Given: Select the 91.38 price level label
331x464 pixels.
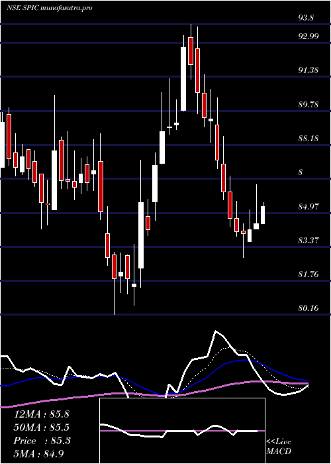Looking at the screenshot, I should click(x=308, y=70).
